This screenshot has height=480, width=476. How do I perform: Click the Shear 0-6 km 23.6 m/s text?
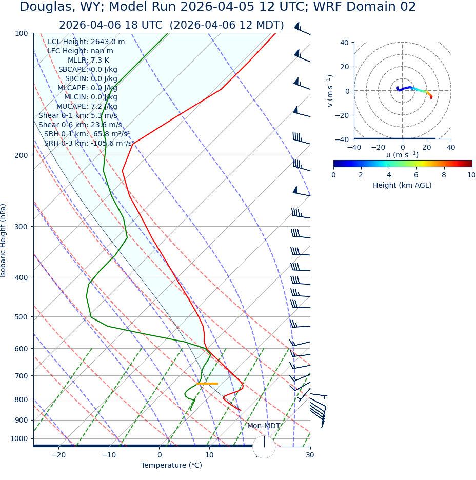[x=80, y=125]
